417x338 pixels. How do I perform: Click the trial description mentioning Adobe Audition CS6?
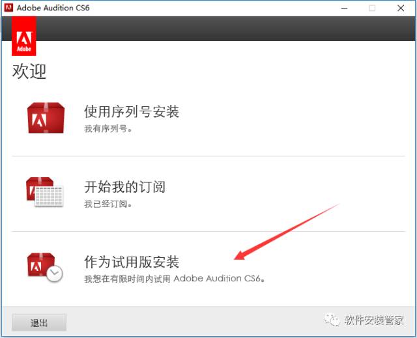(177, 279)
